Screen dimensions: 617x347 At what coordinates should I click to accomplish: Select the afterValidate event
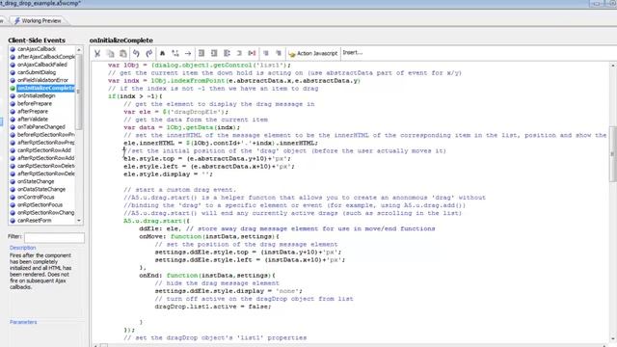33,120
